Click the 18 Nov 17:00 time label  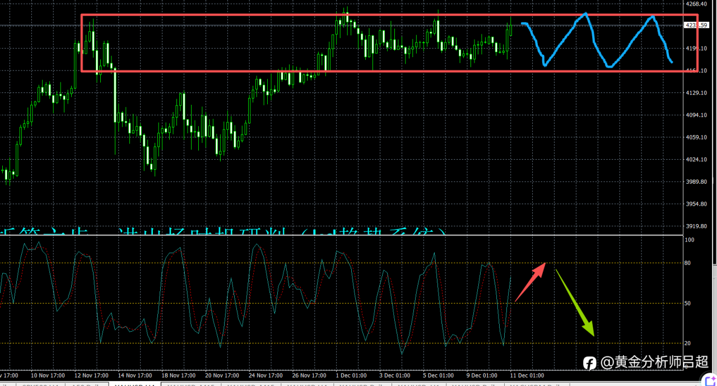[179, 375]
